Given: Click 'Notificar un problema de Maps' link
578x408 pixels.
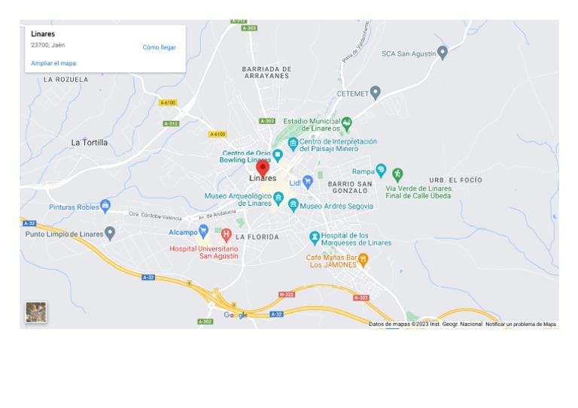Looking at the screenshot, I should coord(521,324).
